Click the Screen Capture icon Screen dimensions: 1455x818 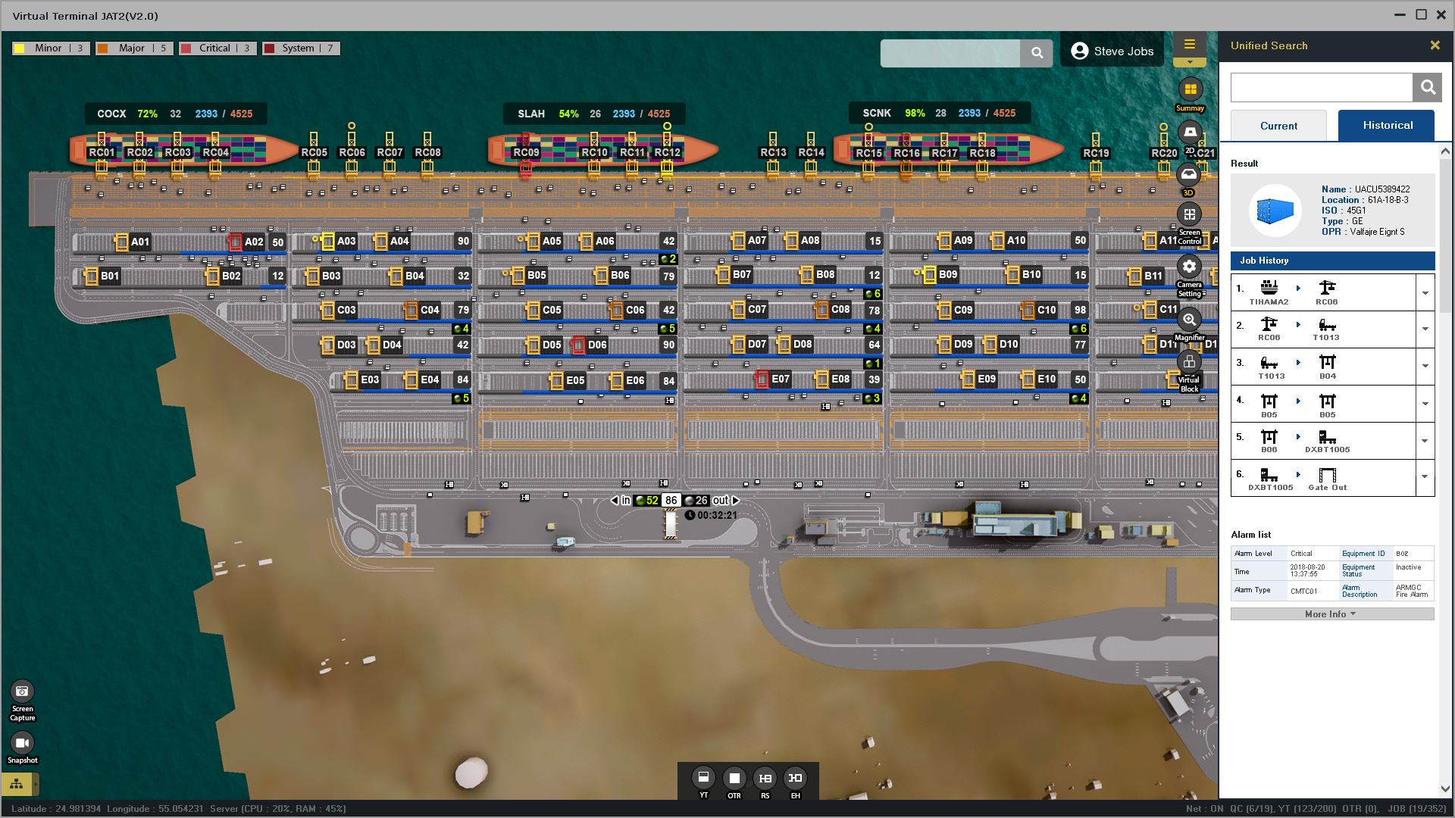click(22, 691)
